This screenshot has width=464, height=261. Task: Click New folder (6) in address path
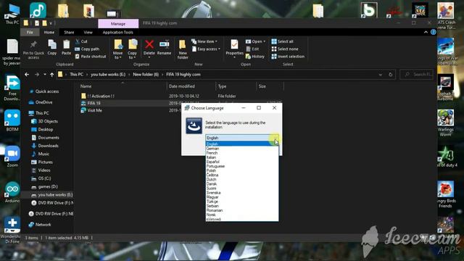(x=146, y=75)
